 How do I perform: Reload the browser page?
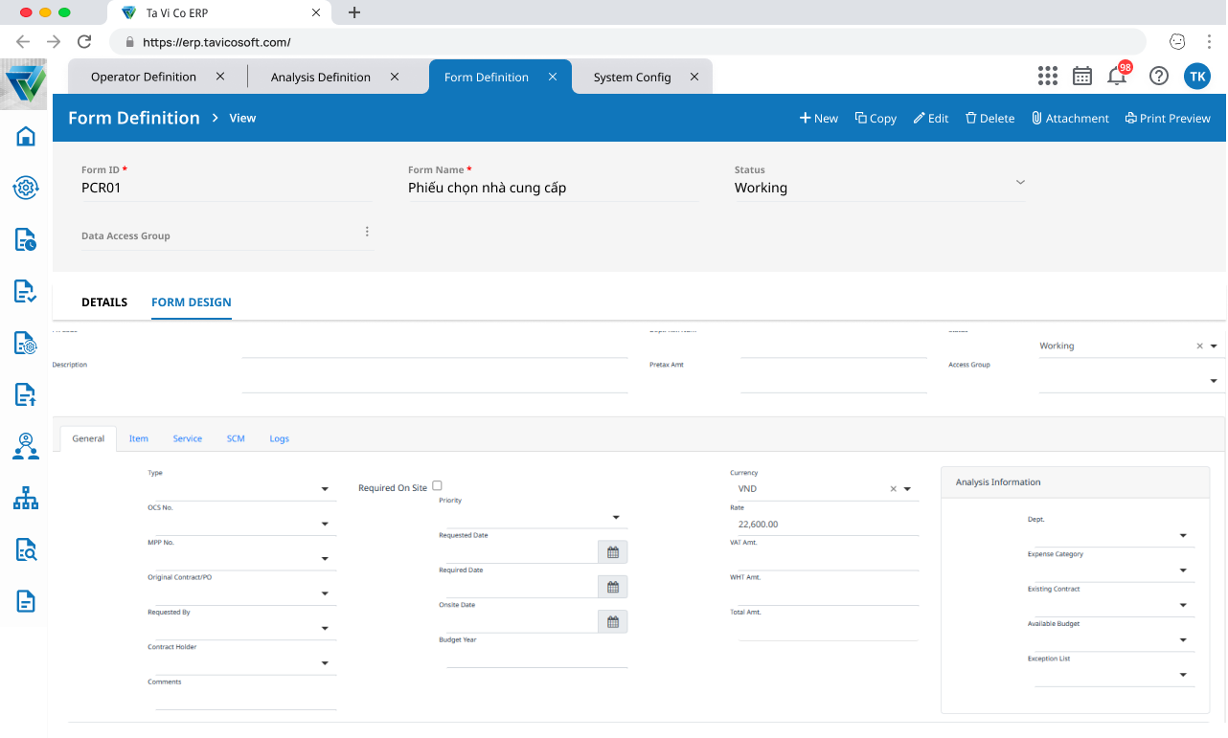click(84, 42)
